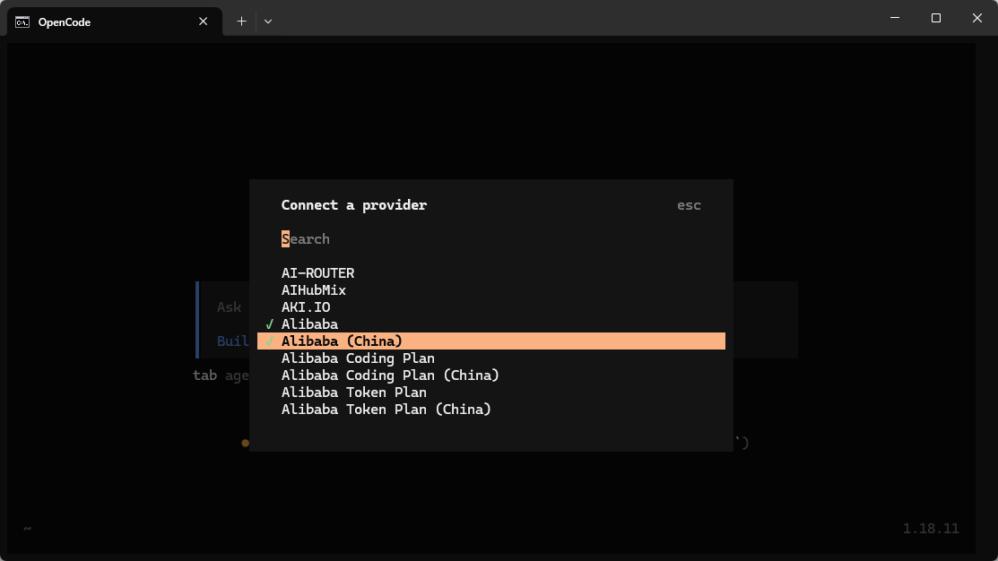Click version number 1.18.11
998x561 pixels.
click(931, 529)
